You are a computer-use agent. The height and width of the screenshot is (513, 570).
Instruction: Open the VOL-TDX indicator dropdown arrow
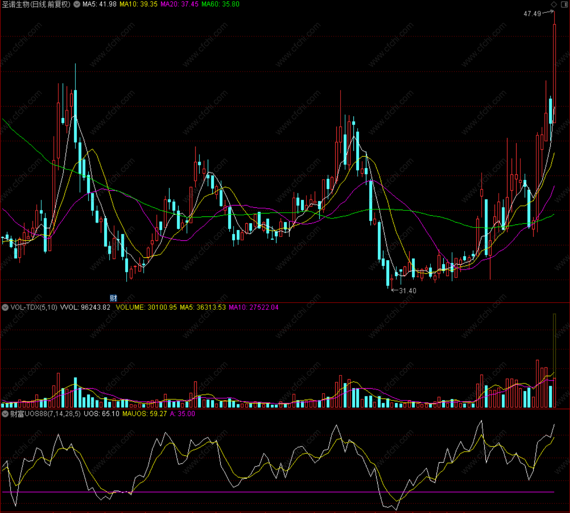tap(5, 307)
